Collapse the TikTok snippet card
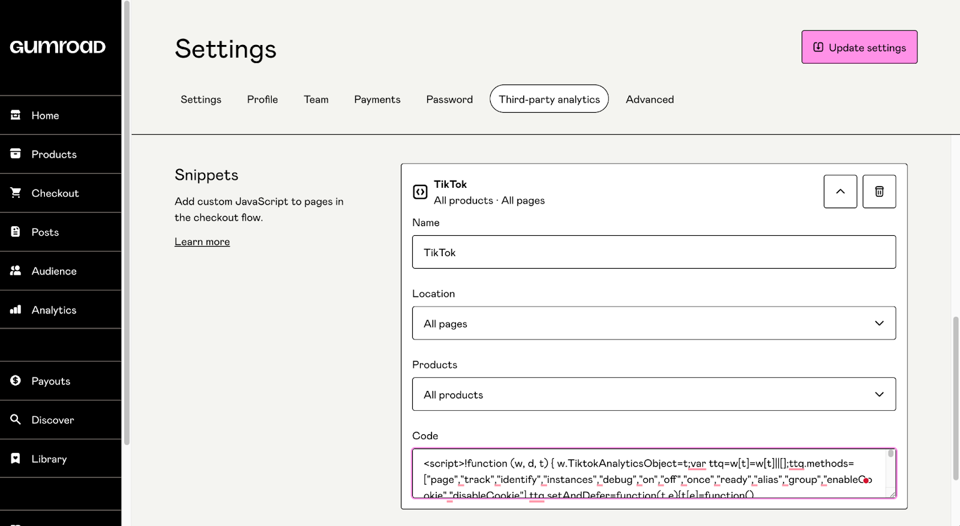 pyautogui.click(x=840, y=191)
